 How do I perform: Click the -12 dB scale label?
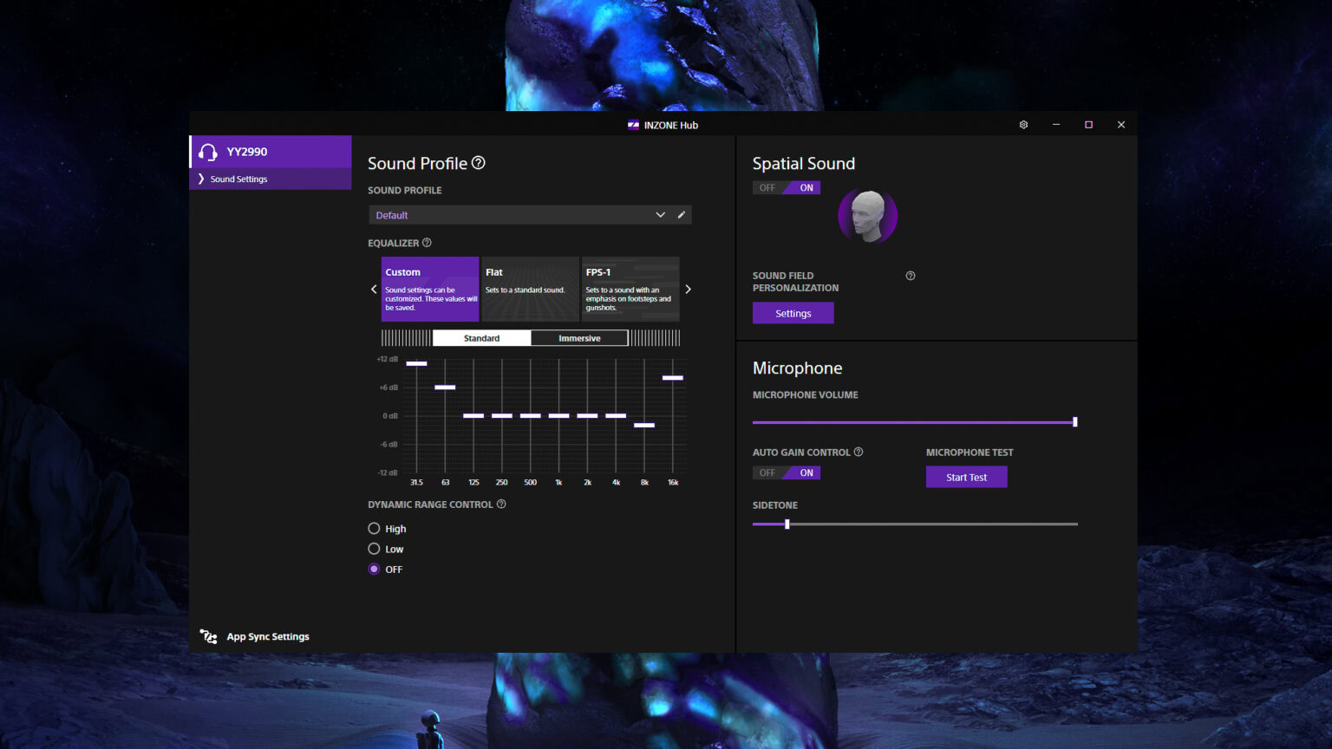pyautogui.click(x=388, y=472)
